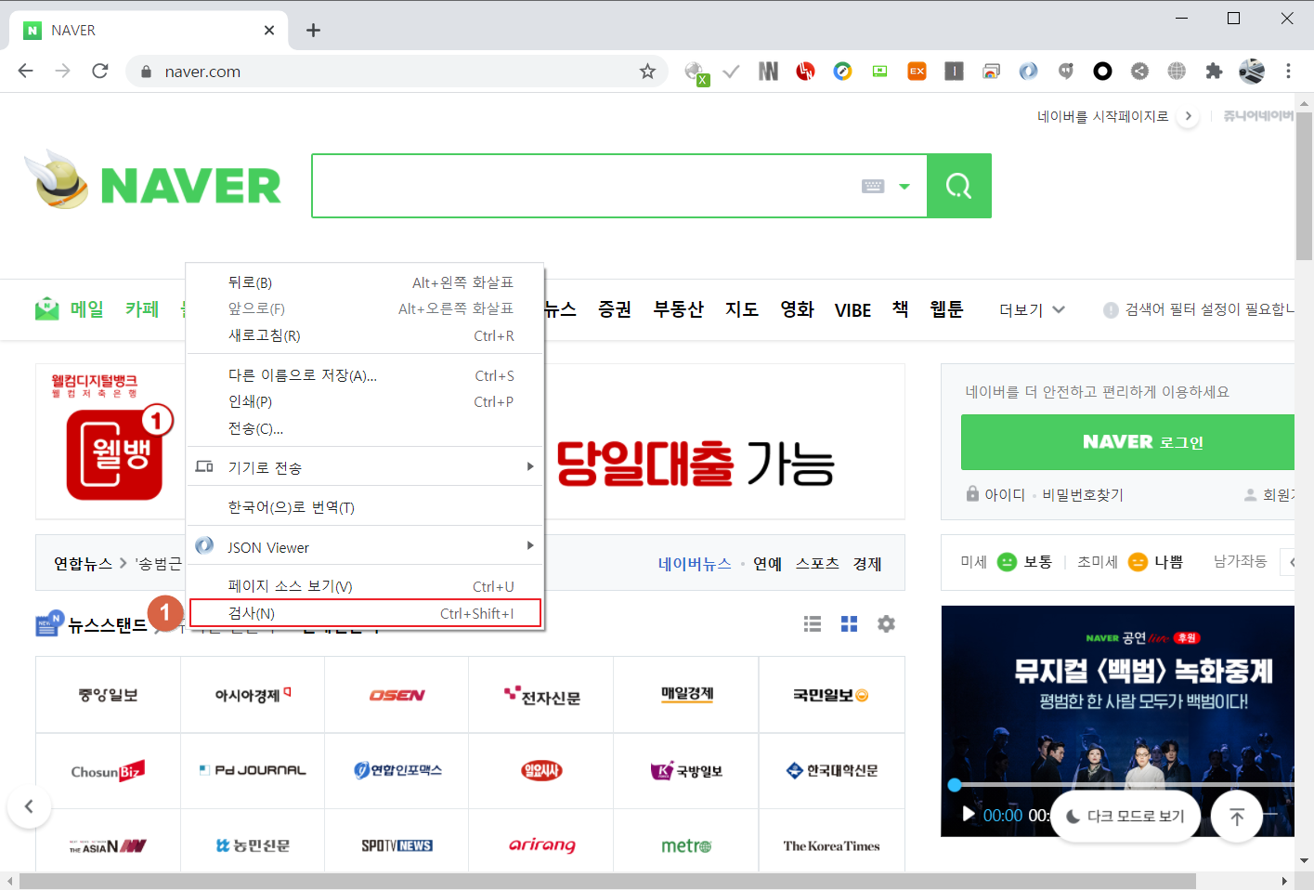Open VIBE from navigation bar
The height and width of the screenshot is (890, 1314).
(852, 310)
